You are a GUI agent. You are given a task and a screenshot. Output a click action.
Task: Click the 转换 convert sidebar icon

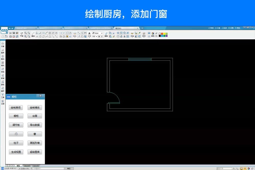click(x=3, y=70)
